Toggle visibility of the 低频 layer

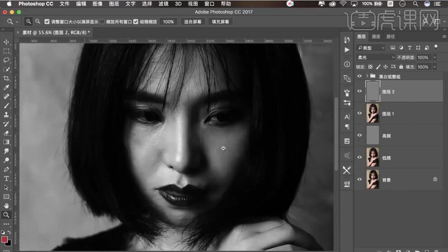(x=360, y=157)
